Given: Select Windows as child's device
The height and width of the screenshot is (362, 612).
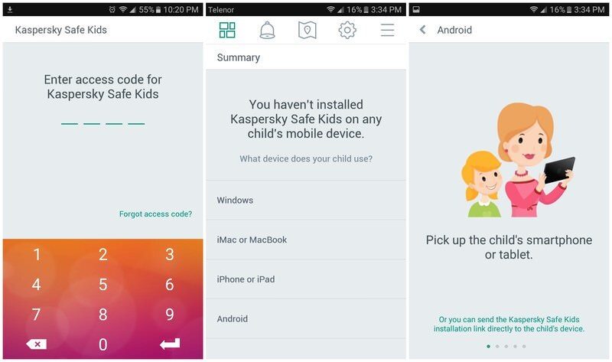Looking at the screenshot, I should tap(306, 200).
